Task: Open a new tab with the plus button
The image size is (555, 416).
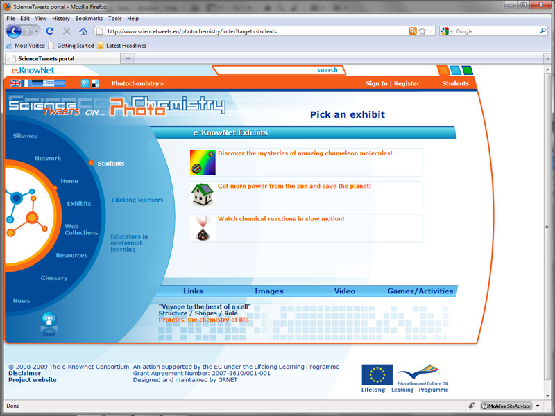Action: tap(128, 58)
